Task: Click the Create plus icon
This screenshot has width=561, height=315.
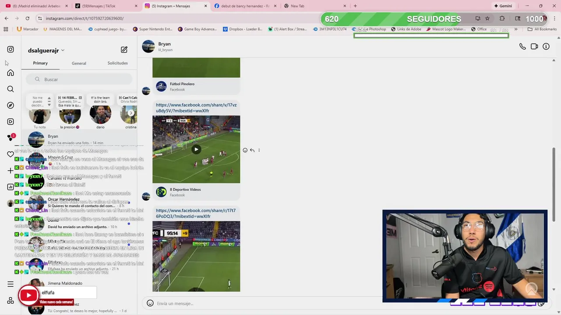Action: point(11,171)
